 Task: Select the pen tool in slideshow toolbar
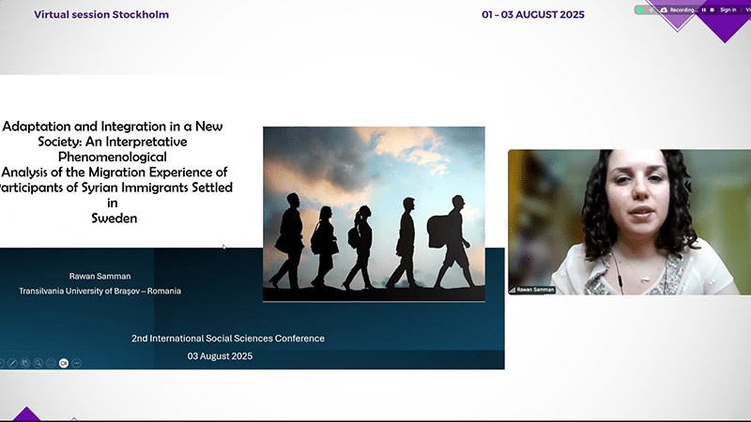(x=13, y=363)
